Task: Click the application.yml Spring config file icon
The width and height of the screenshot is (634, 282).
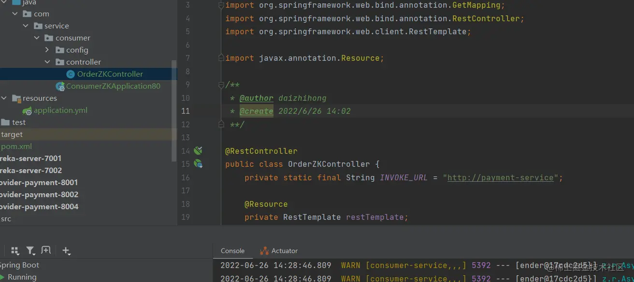Action: (x=28, y=110)
